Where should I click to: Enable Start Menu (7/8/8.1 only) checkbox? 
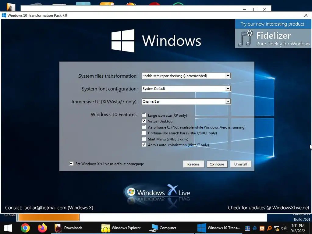[144, 139]
